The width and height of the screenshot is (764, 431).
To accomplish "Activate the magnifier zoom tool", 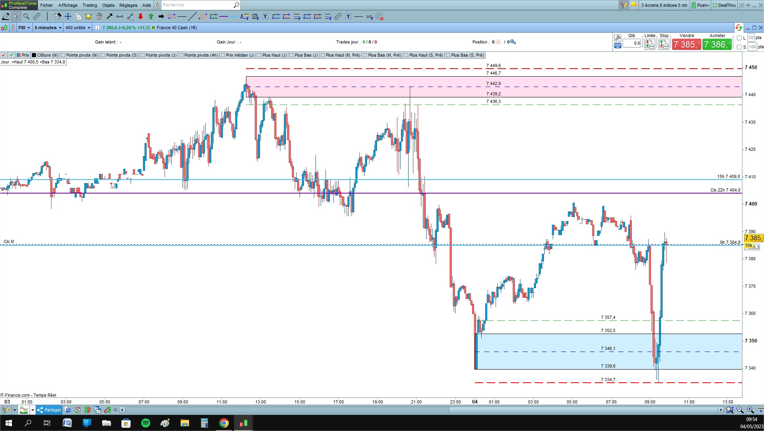I will pyautogui.click(x=26, y=16).
